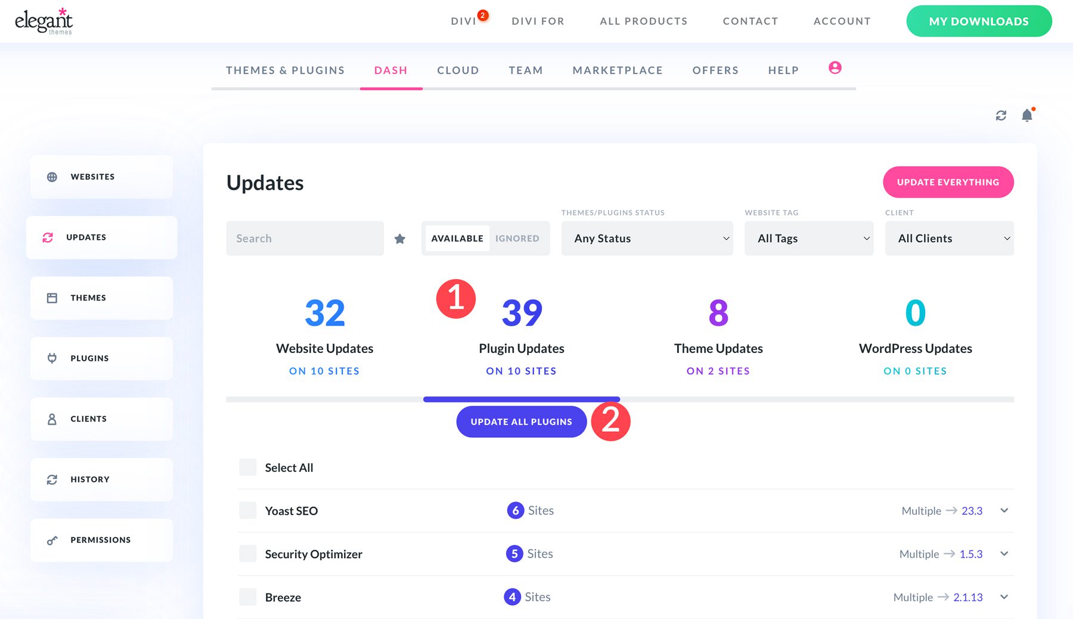
Task: Open Permissions via the key icon
Action: point(51,540)
